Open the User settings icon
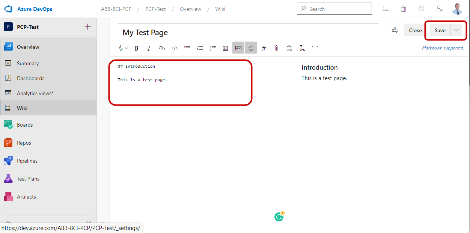Viewport: 470px width, 233px height. tap(440, 9)
